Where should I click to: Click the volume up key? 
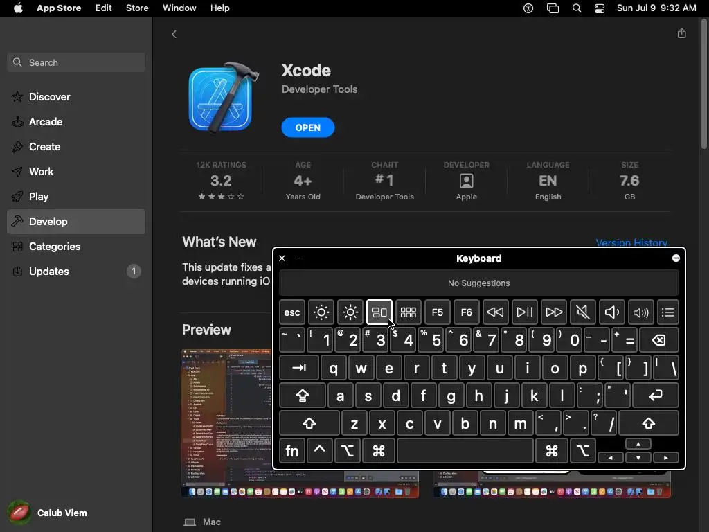tap(640, 312)
